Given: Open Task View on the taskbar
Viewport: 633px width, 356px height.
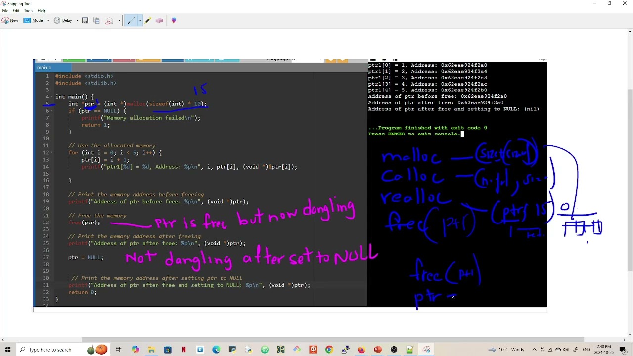Looking at the screenshot, I should (x=119, y=350).
